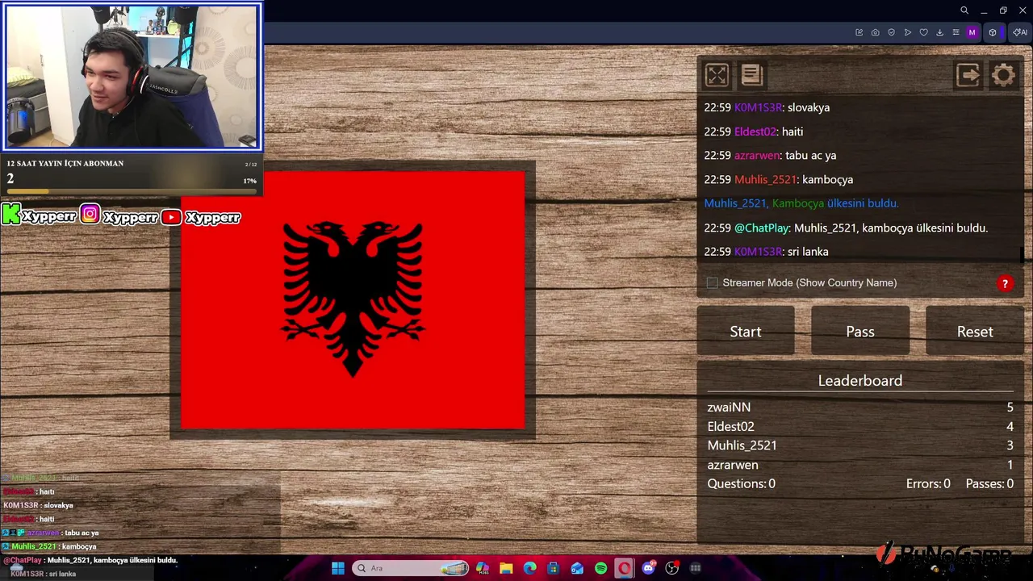Click chat message 'Eldest02: haiti'

(754, 132)
